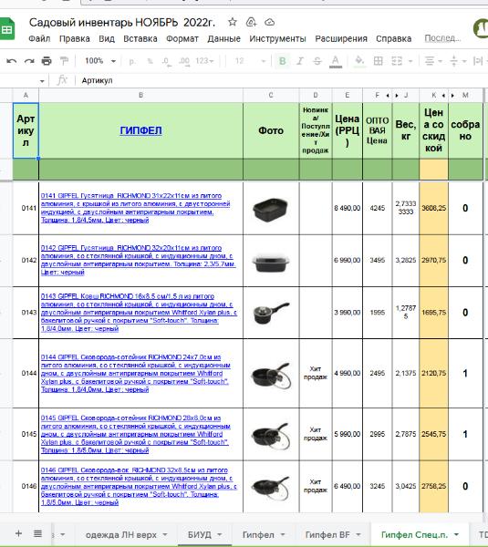Expand hidden columns left of column M

point(452,95)
